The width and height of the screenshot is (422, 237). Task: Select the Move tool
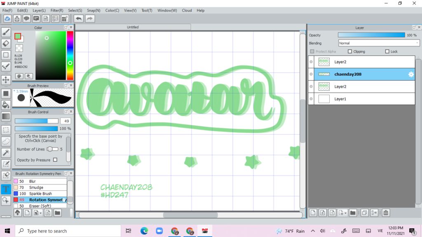(x=6, y=80)
